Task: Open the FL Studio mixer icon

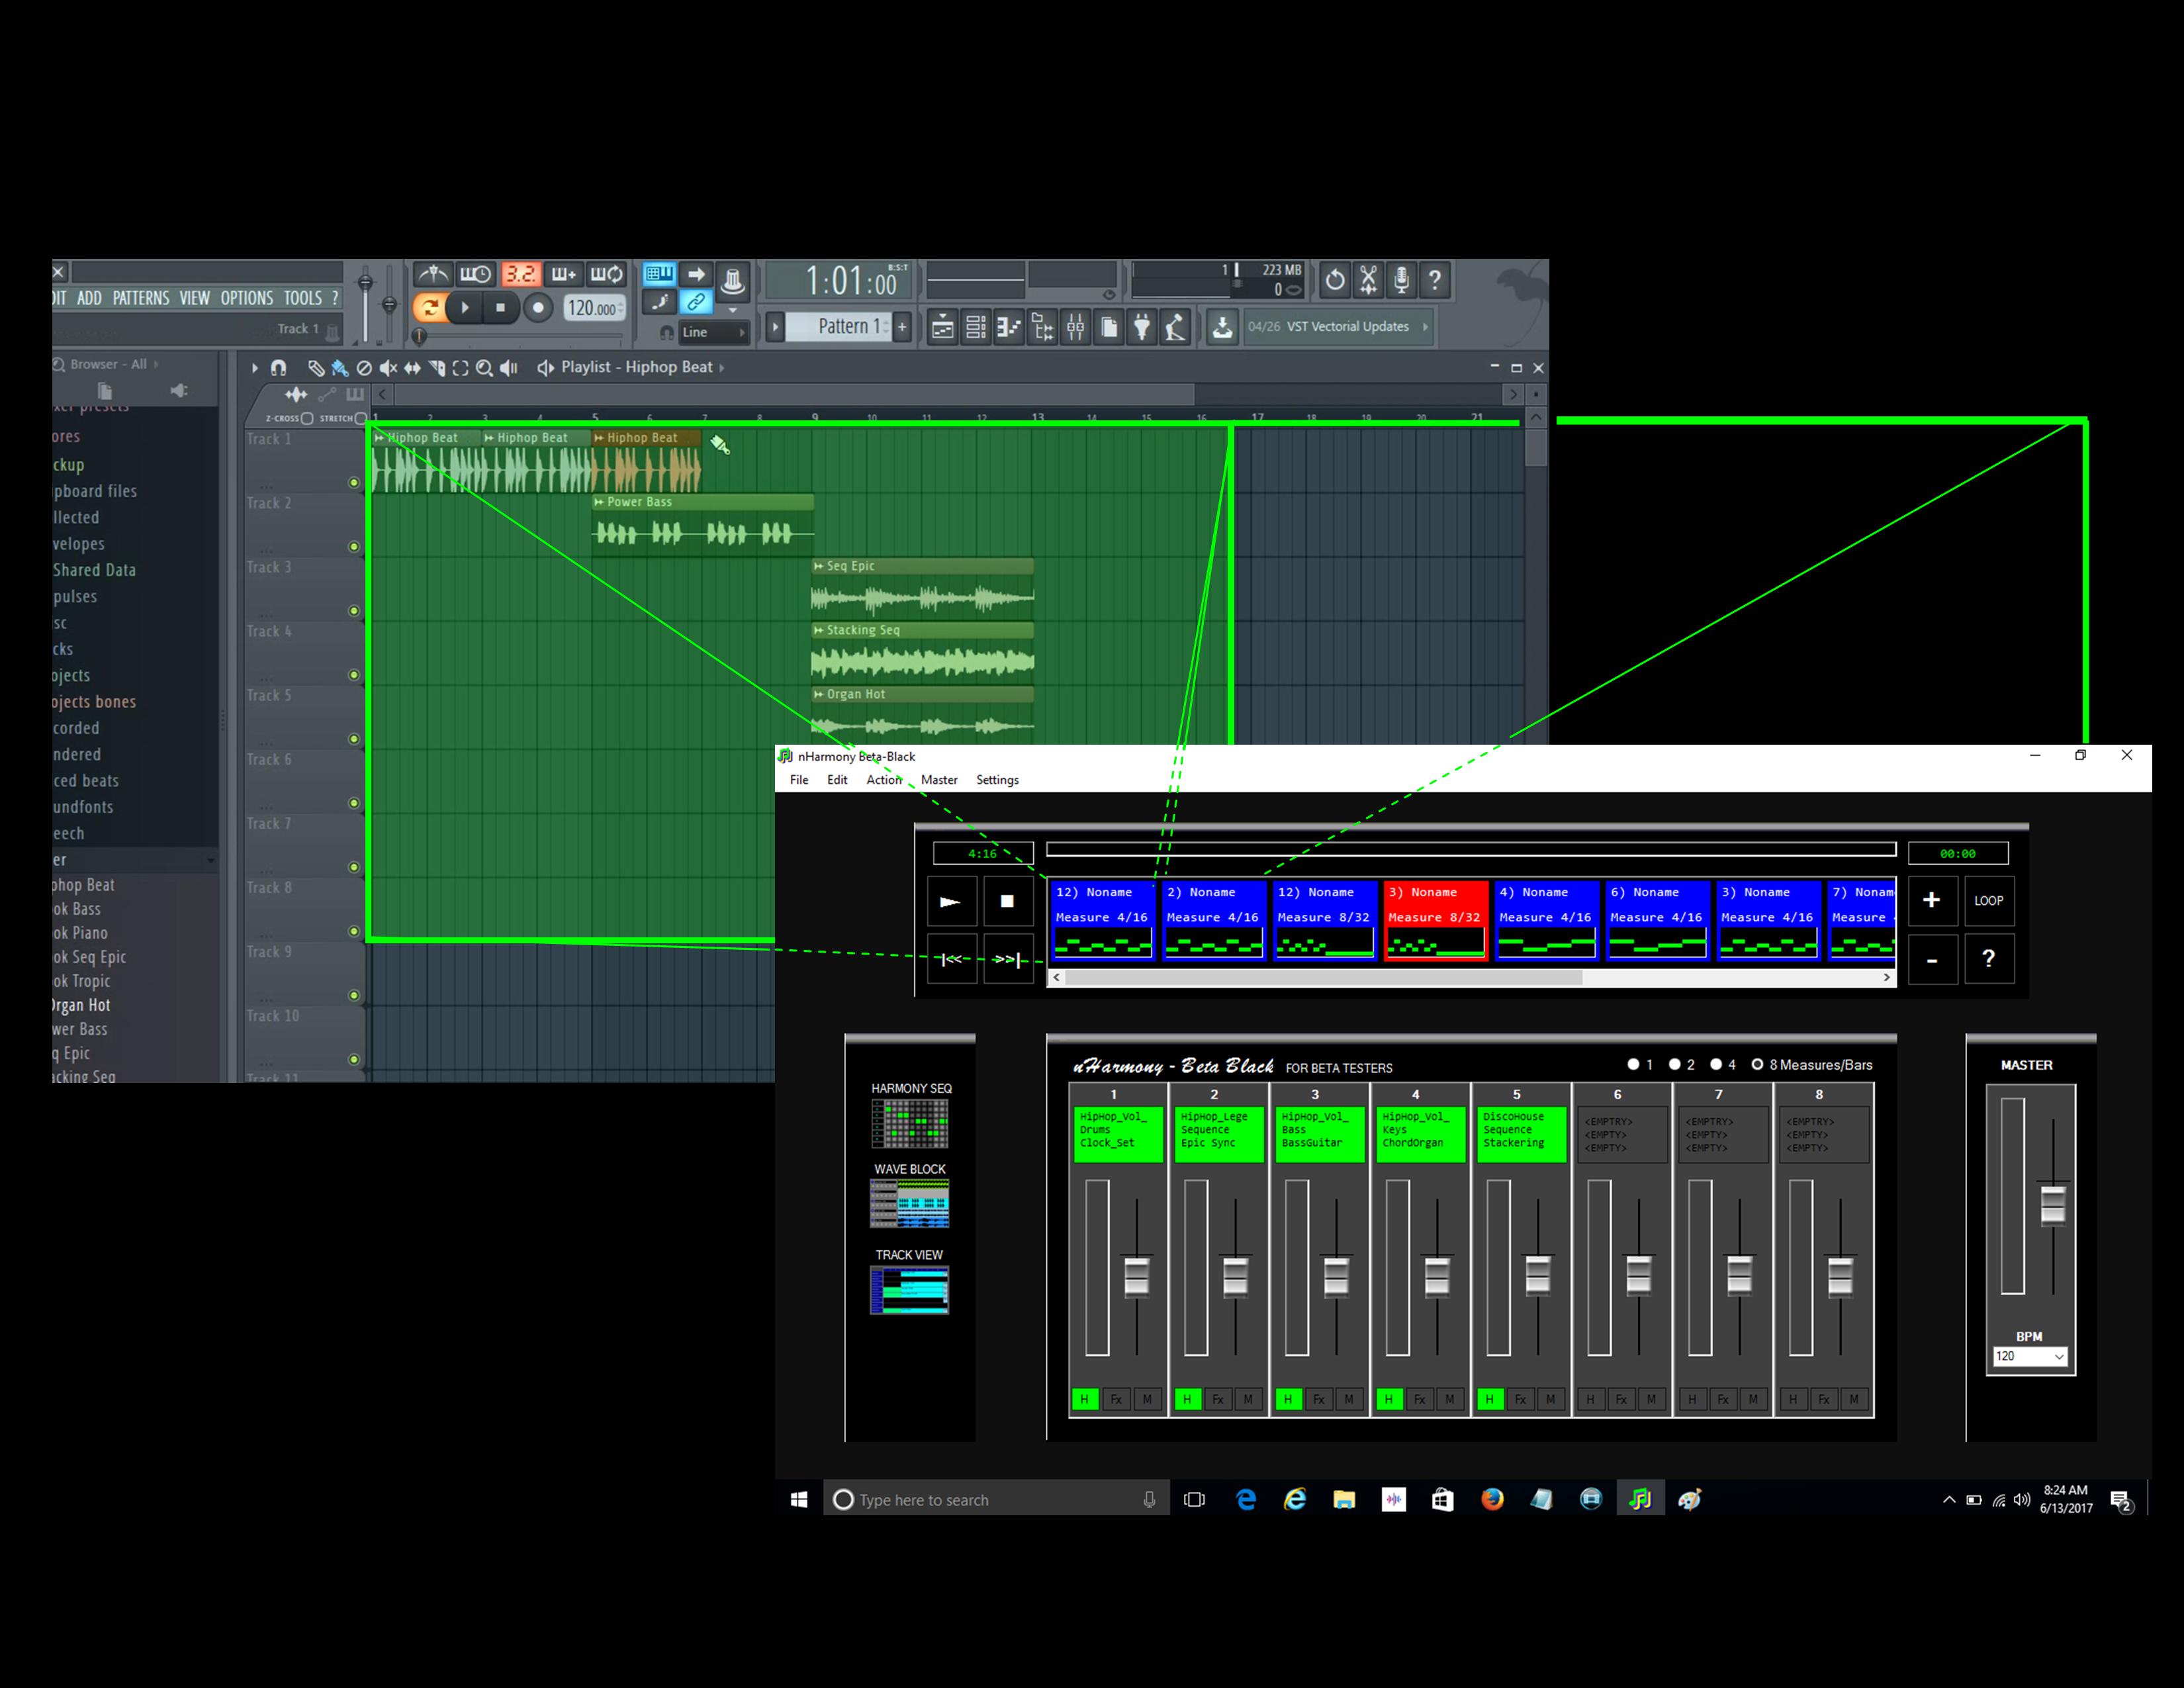Action: coord(1075,327)
